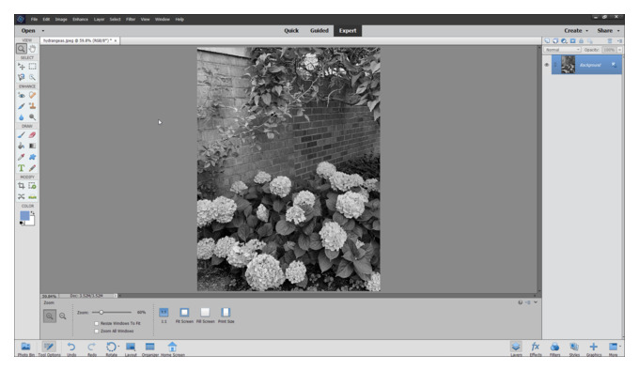639x371 pixels.
Task: Select the Eraser tool
Action: pyautogui.click(x=33, y=135)
